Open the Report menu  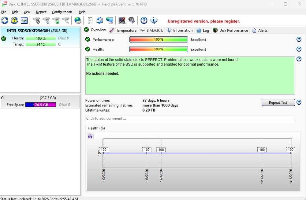click(x=41, y=12)
